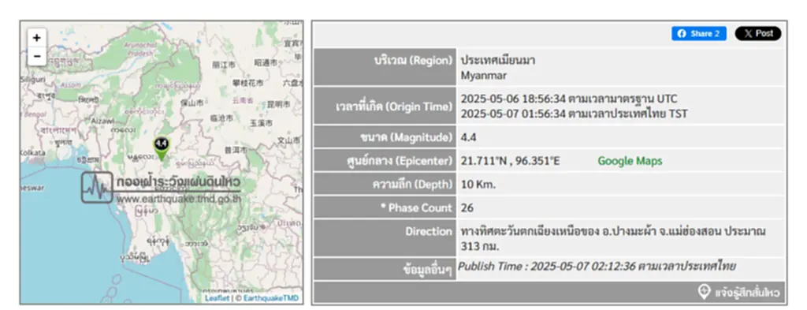Click the Depth 10 Km. value
Viewport: 807px width, 310px height.
(x=478, y=185)
